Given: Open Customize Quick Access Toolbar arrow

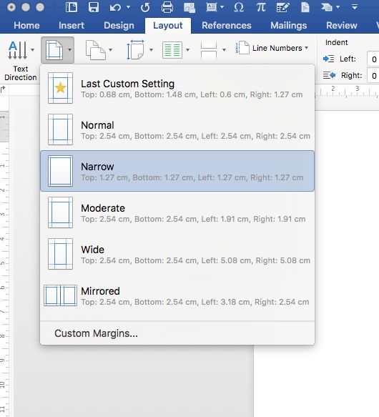Looking at the screenshot, I should coord(355,7).
